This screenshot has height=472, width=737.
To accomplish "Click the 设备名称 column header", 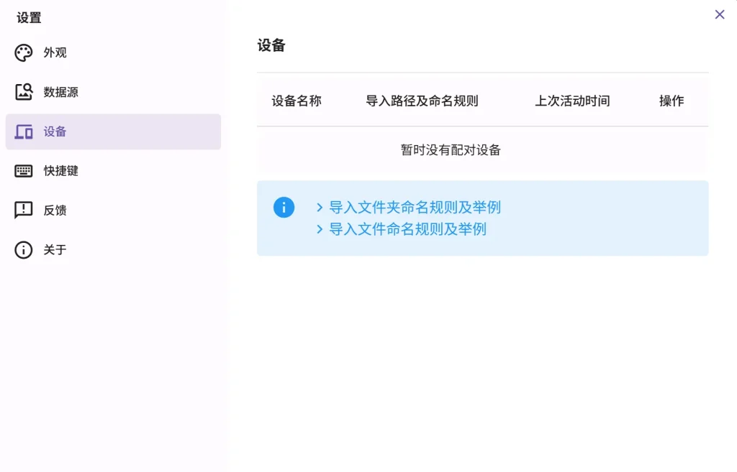I will (x=297, y=101).
